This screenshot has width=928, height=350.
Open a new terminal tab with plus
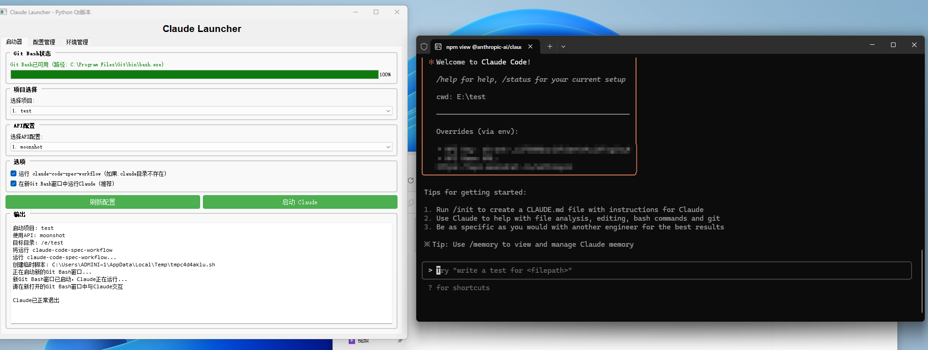[550, 47]
